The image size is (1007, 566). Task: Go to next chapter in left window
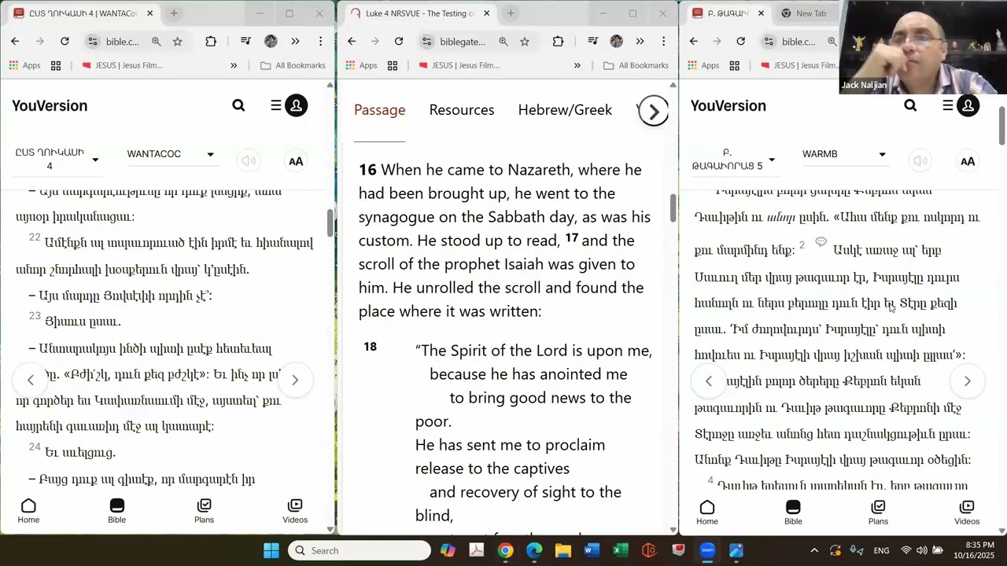click(295, 380)
